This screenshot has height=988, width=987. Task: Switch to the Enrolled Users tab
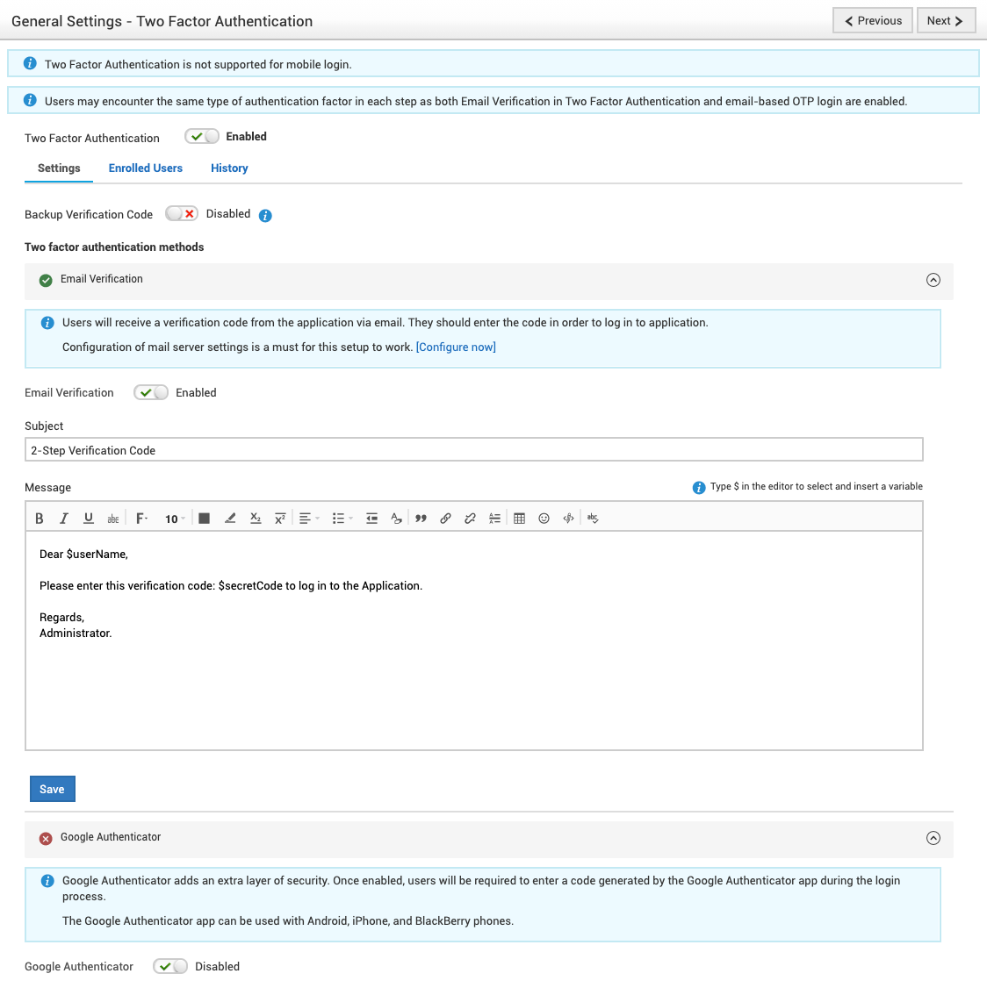click(146, 168)
